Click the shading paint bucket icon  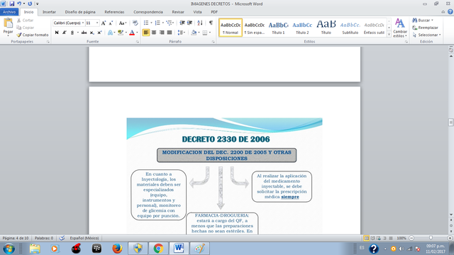tap(194, 33)
